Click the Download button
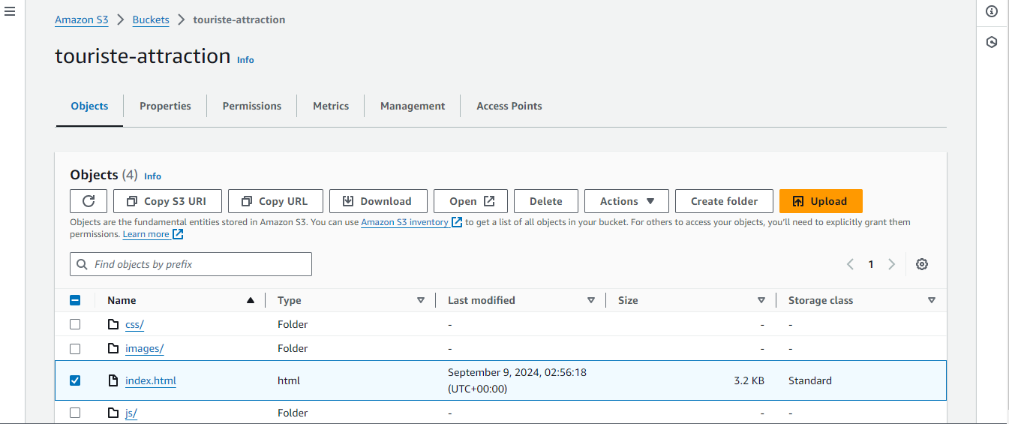1009x424 pixels. point(378,201)
